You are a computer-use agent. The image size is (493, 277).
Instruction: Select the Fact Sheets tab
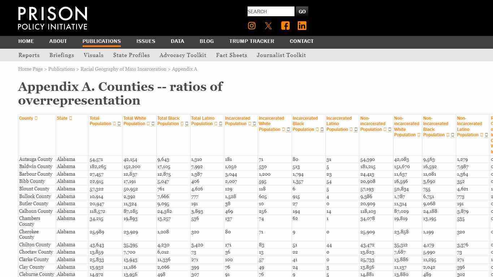pos(231,55)
